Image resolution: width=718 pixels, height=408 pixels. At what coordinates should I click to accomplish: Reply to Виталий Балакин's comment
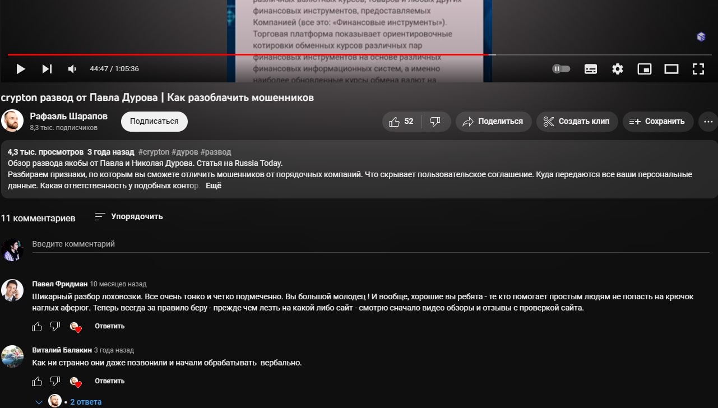pyautogui.click(x=110, y=381)
